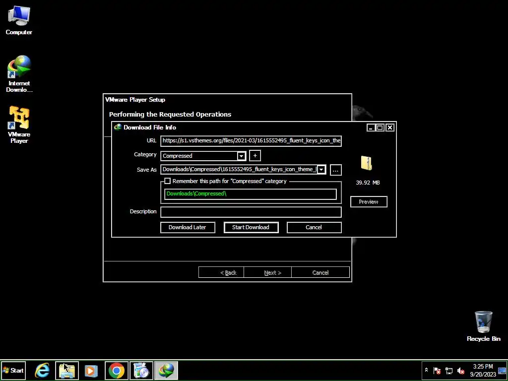Browse for save location with ellipsis button

[336, 170]
